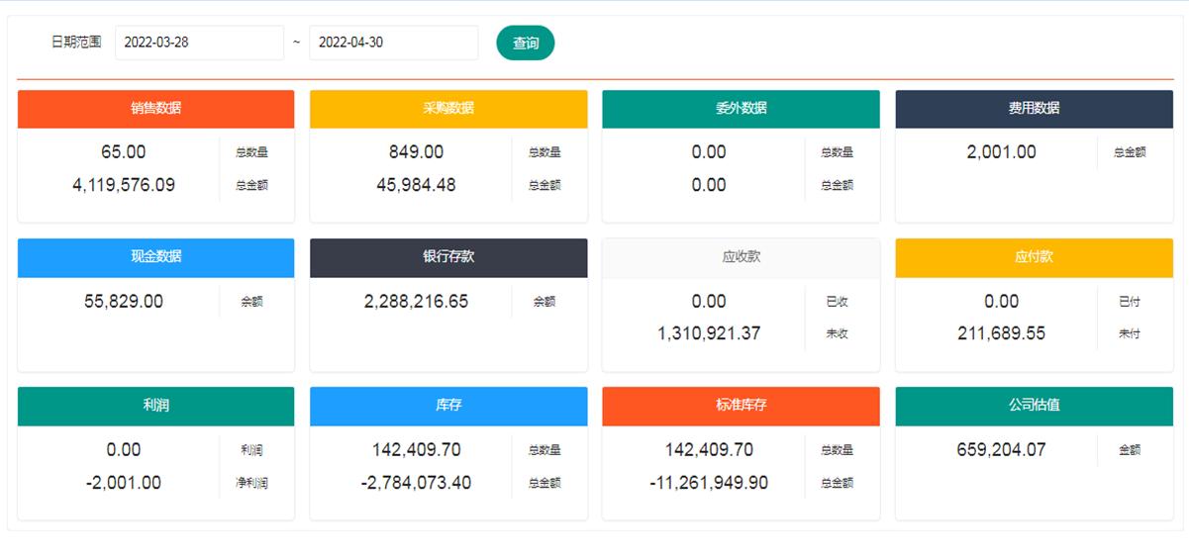Click the 金额 label in 公司估值

[x=1130, y=450]
